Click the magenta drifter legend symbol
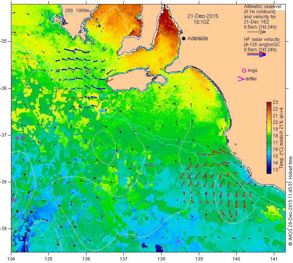Screen dimensions: 293x263 pos(241,79)
